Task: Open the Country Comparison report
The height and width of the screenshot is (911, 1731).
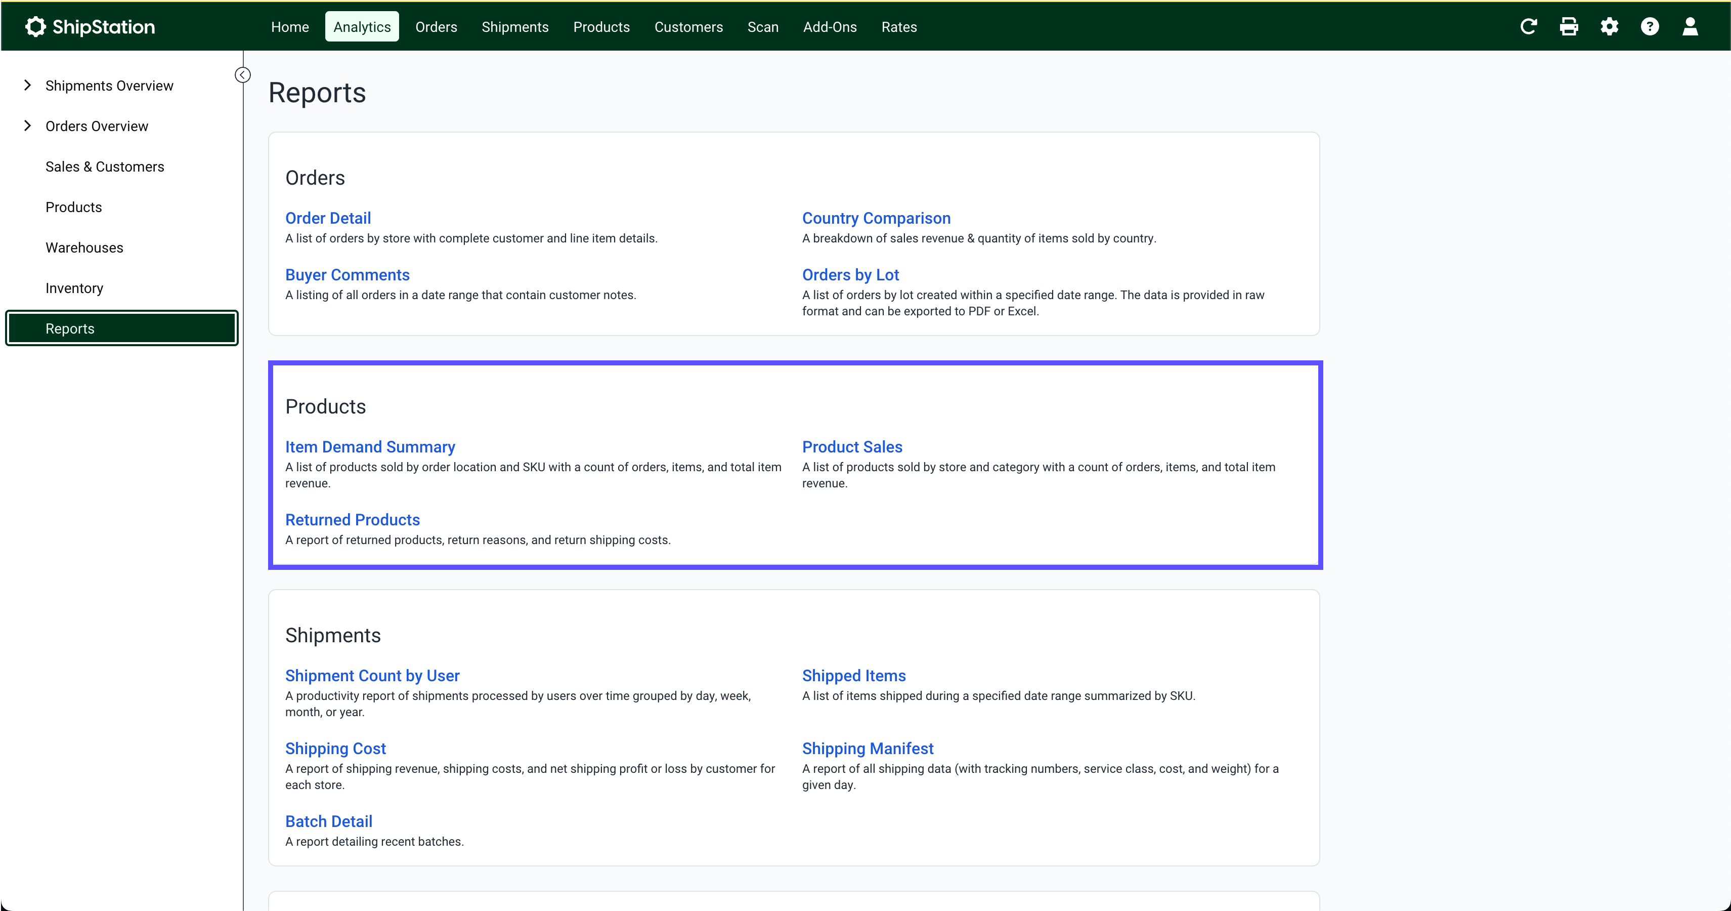Action: [876, 218]
